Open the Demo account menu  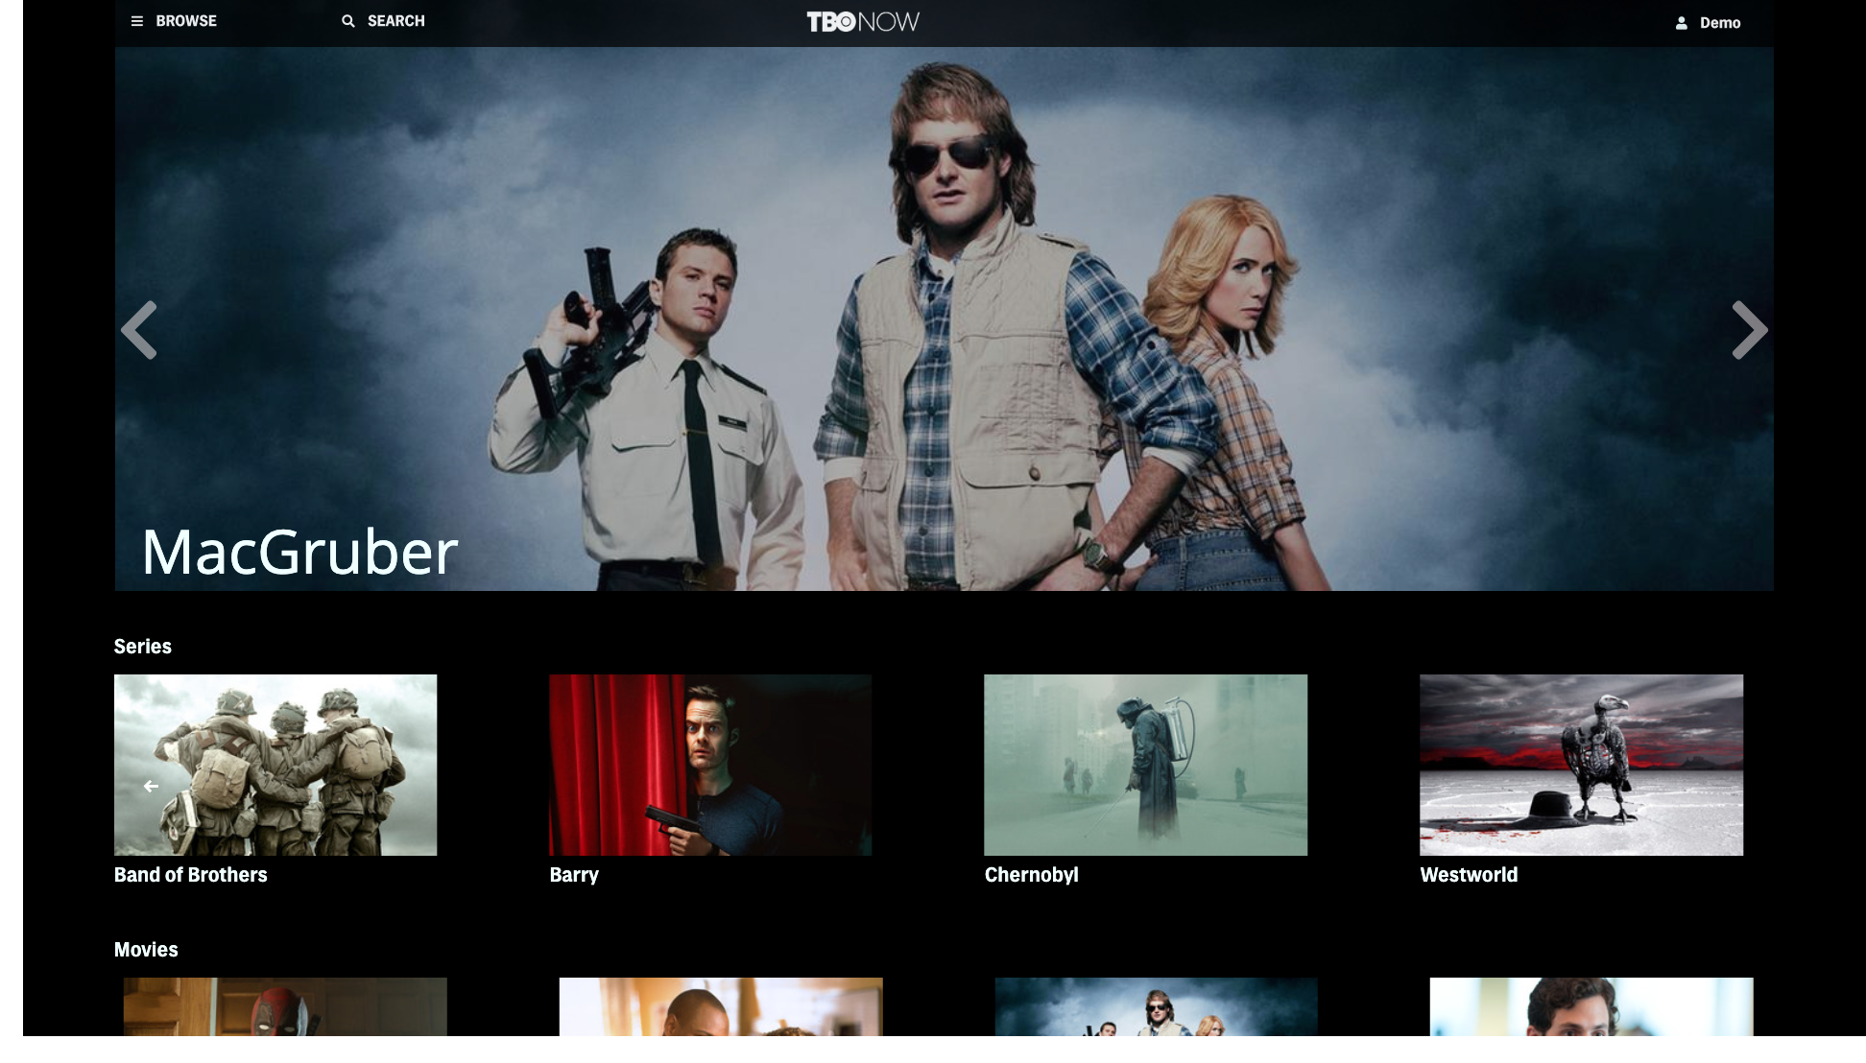pyautogui.click(x=1720, y=23)
